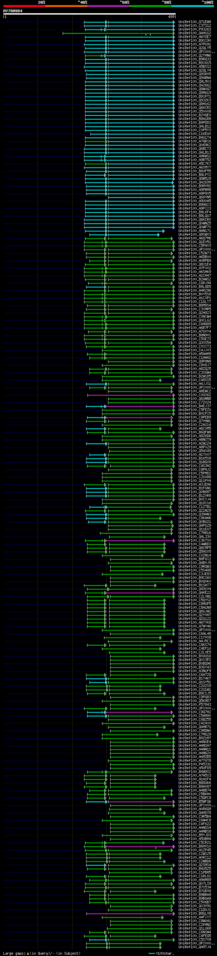Select label UniRef100_C6H889
This screenshot has width=217, height=956.
pos(195,324)
